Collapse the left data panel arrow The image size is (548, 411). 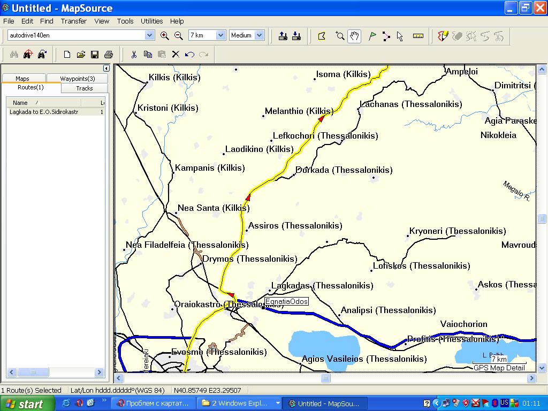click(x=106, y=68)
